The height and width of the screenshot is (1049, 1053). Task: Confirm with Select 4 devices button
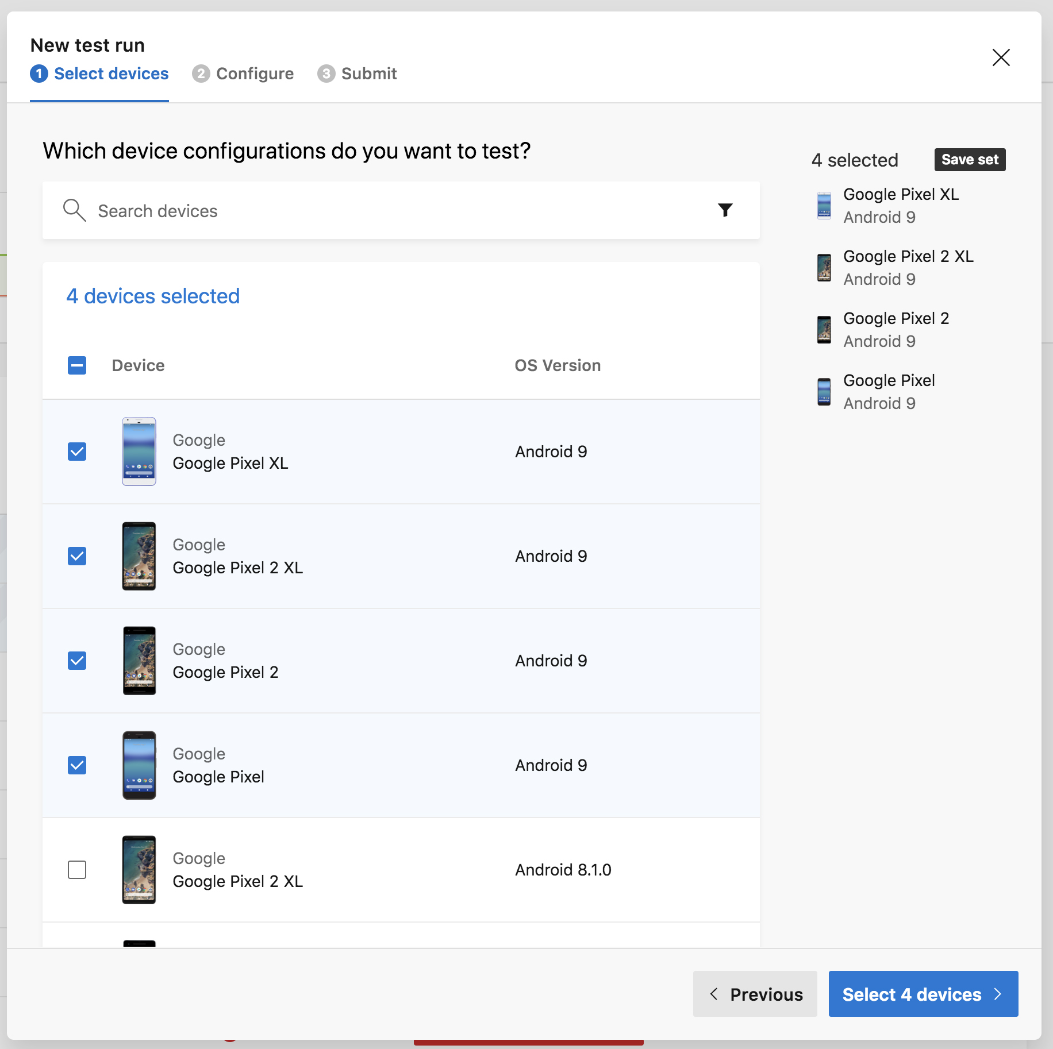click(923, 994)
